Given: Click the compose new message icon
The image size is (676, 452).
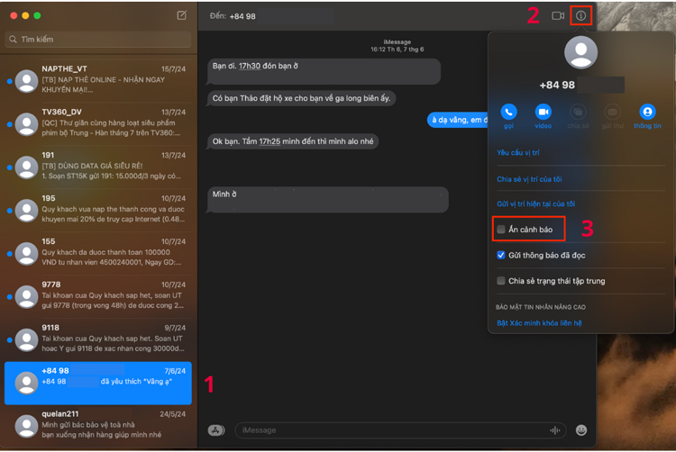Looking at the screenshot, I should coord(181,15).
